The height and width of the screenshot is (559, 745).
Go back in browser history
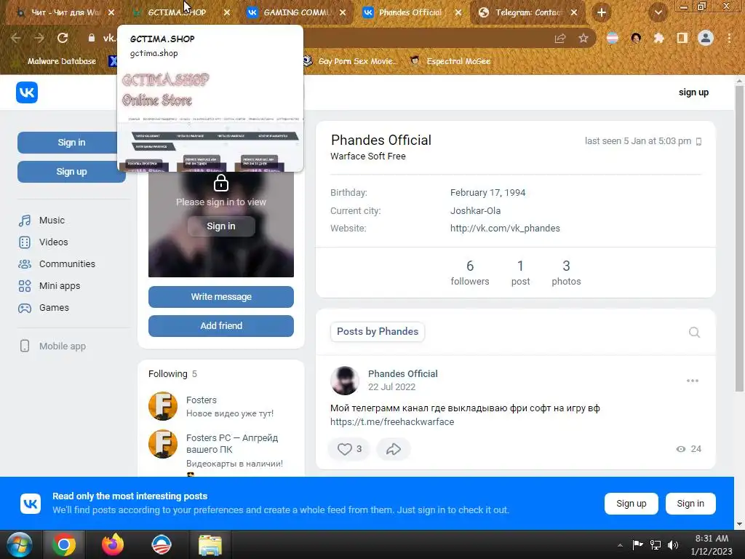coord(16,38)
